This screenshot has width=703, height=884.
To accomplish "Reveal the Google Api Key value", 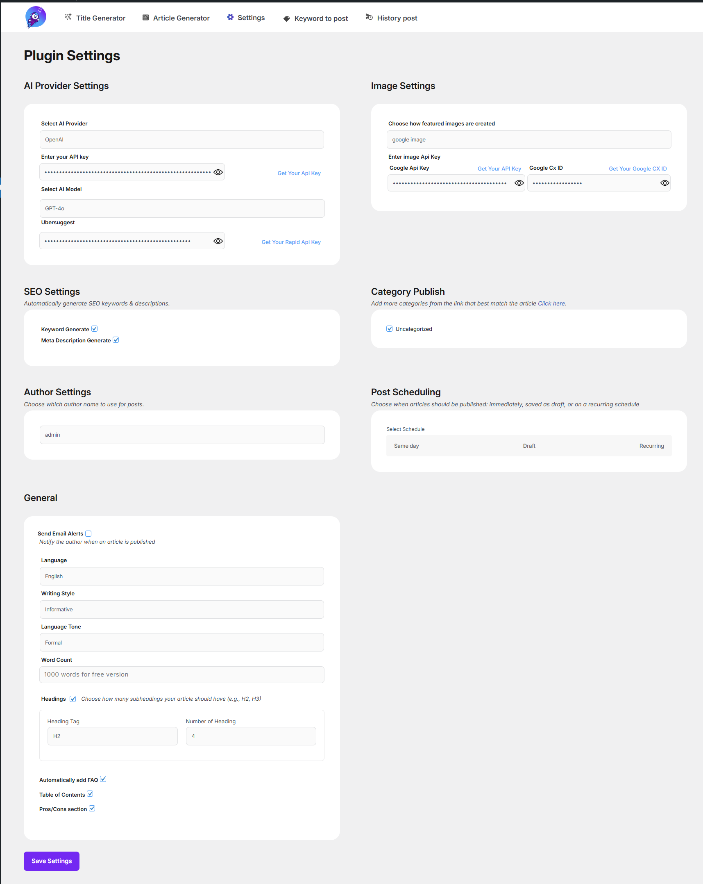I will (x=519, y=183).
